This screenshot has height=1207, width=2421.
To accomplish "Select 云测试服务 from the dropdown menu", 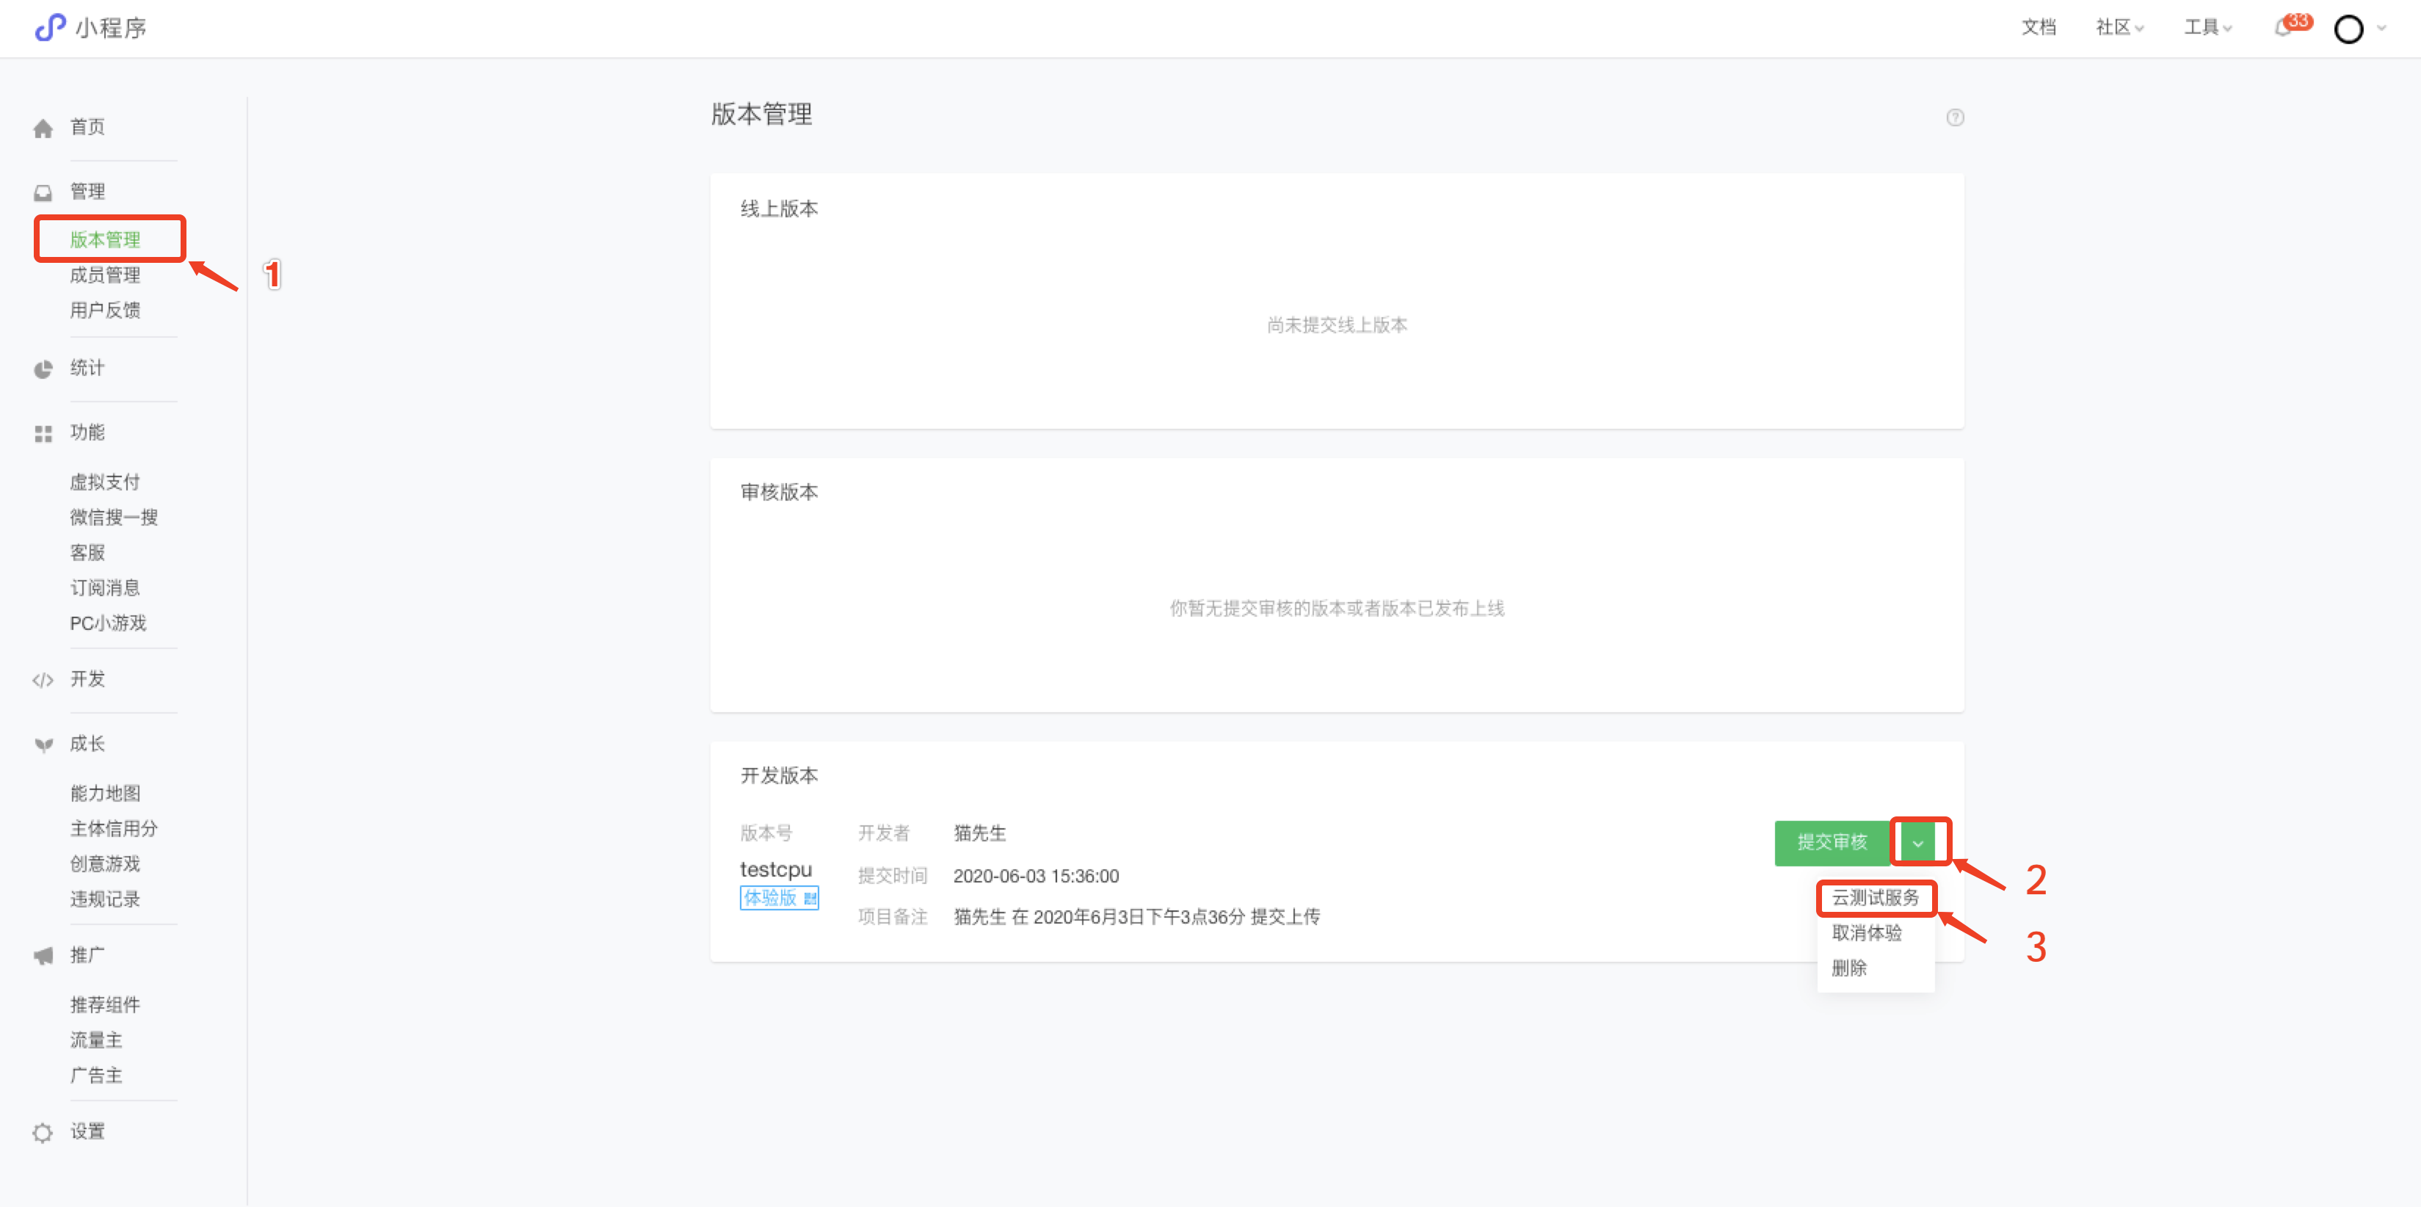I will pyautogui.click(x=1875, y=898).
